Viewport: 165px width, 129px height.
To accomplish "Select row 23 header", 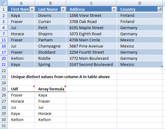I will coord(4,77).
